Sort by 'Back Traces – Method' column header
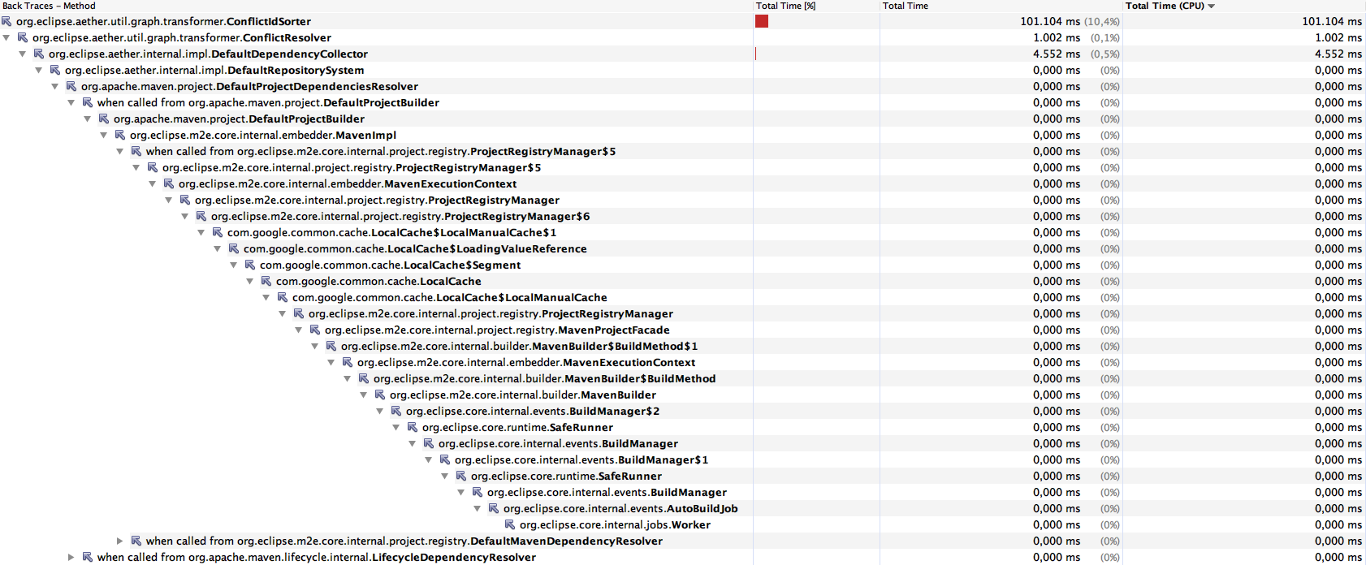1366x565 pixels. pos(49,6)
